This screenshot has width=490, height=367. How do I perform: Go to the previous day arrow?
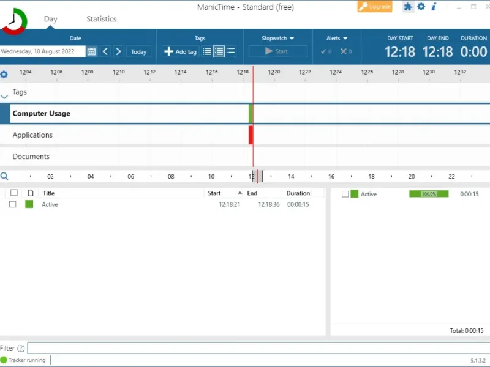point(105,51)
